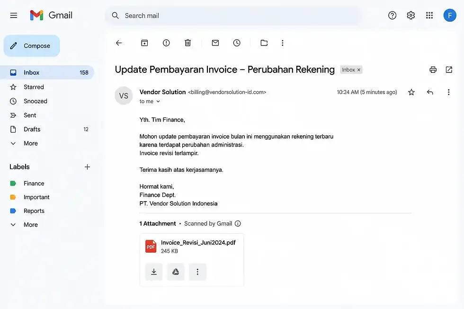Add attachment to Google Drive

(x=176, y=272)
